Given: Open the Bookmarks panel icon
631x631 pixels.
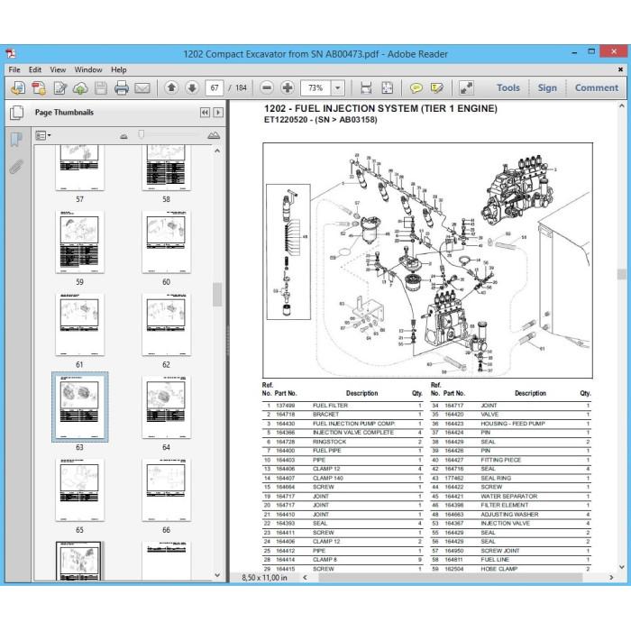Looking at the screenshot, I should coord(16,139).
